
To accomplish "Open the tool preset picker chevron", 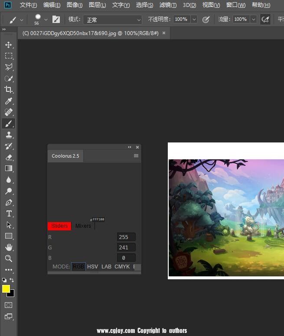I will pyautogui.click(x=22, y=20).
